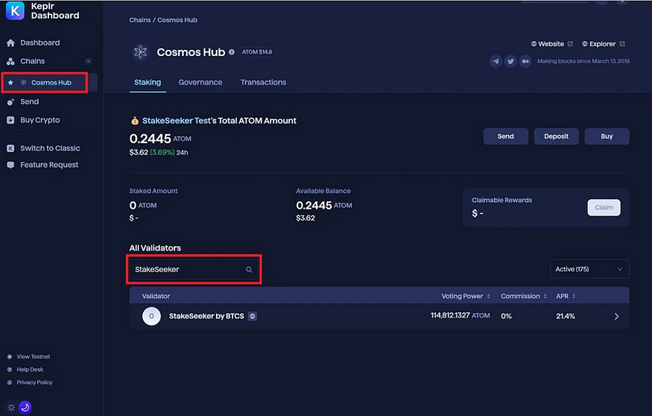Open validator details chevron arrow

pyautogui.click(x=617, y=317)
